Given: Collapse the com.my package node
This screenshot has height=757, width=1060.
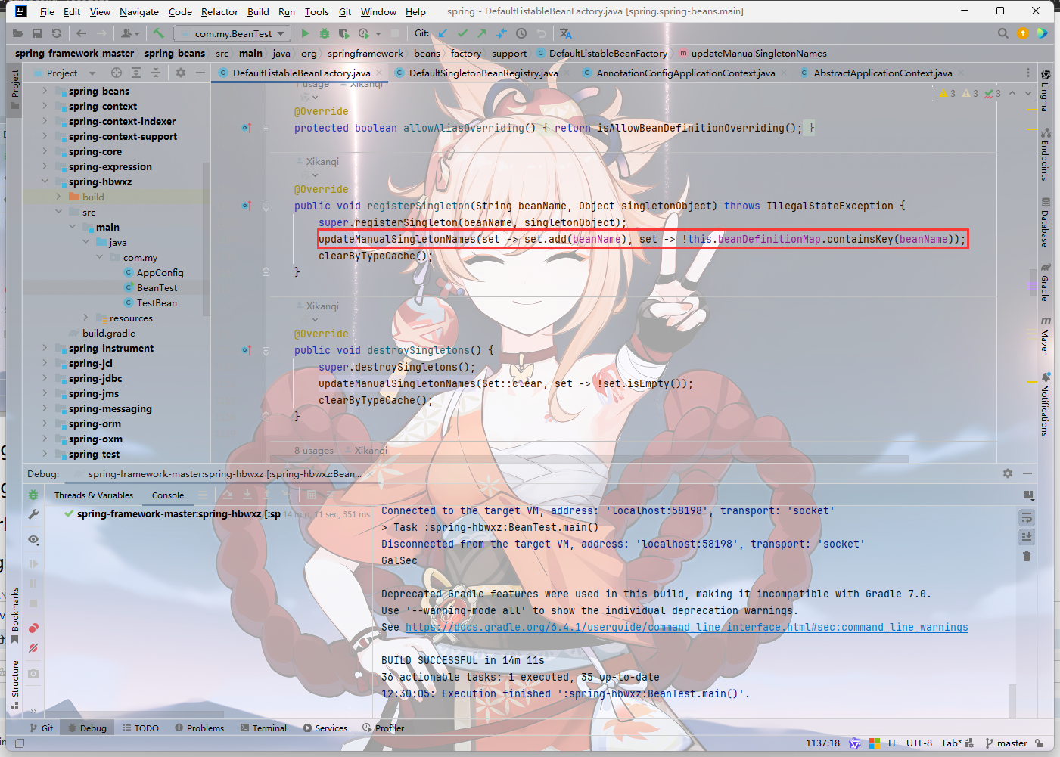Looking at the screenshot, I should (99, 257).
